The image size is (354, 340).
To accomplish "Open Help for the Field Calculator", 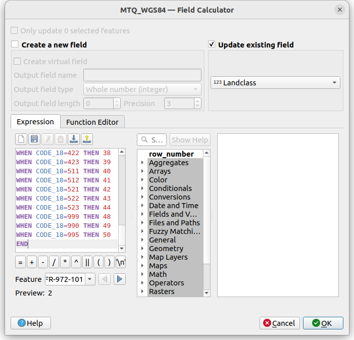I will point(31,323).
